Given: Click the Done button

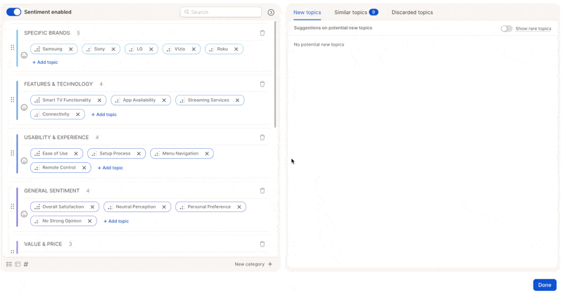Looking at the screenshot, I should pos(544,284).
